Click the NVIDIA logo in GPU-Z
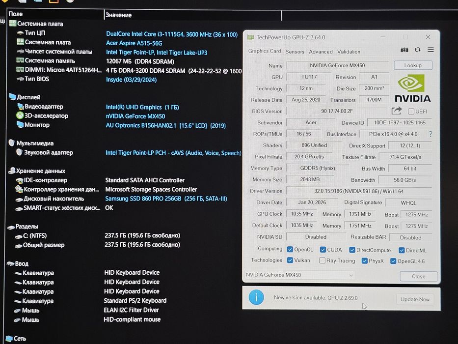Screen dimensions: 458x344 pos(412,88)
